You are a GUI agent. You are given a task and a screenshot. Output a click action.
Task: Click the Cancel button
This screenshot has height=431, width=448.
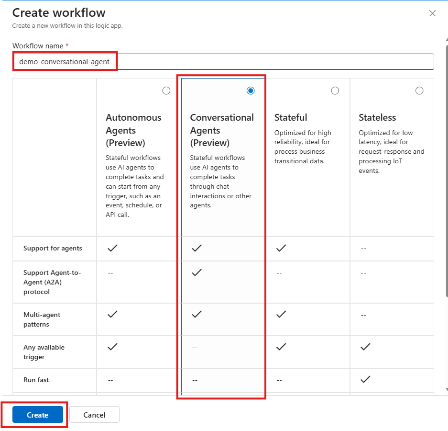(94, 414)
